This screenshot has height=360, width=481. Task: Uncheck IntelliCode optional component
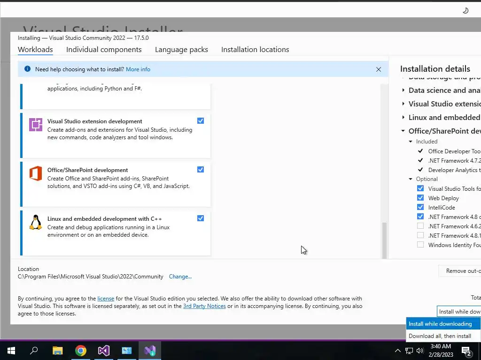(x=420, y=207)
